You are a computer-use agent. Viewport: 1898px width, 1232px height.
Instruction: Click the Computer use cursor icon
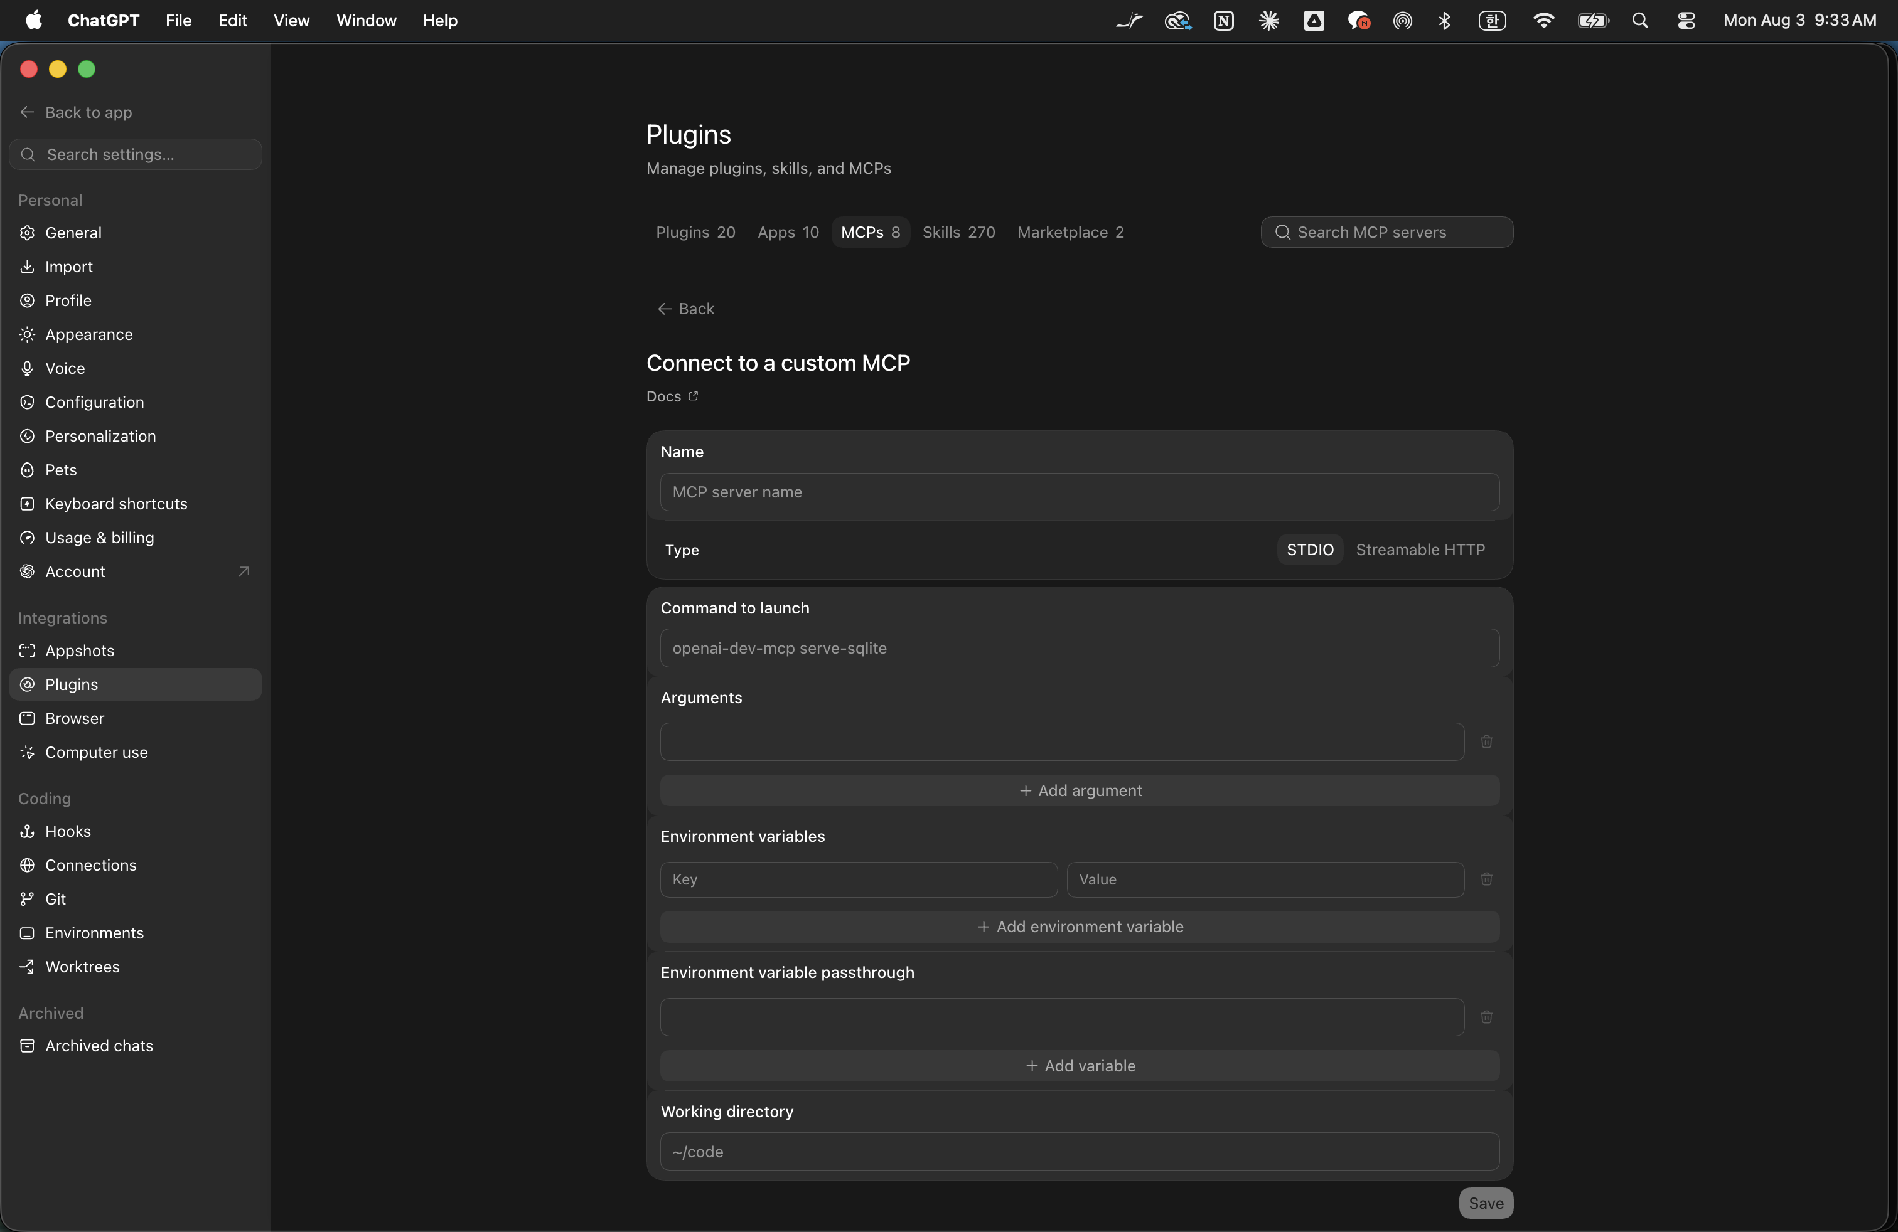point(27,752)
